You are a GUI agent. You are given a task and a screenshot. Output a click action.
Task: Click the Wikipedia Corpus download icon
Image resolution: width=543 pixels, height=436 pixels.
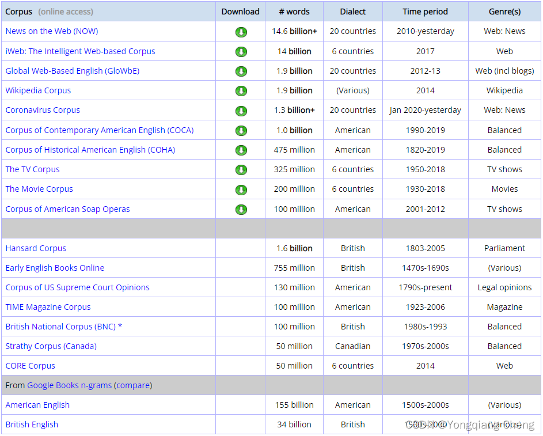point(241,91)
